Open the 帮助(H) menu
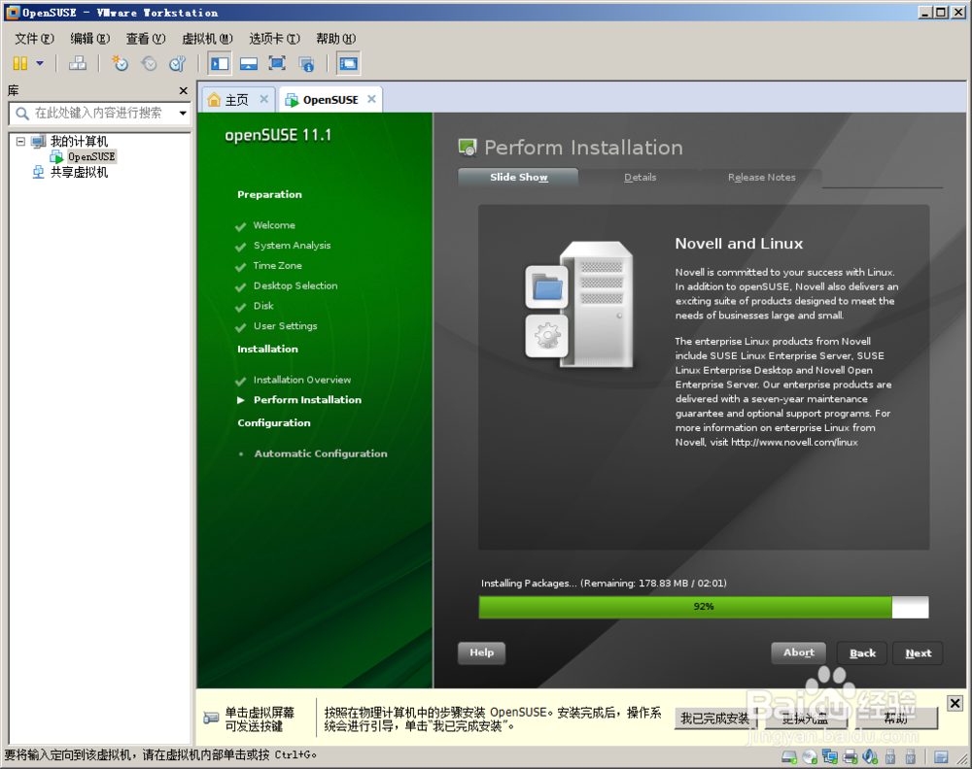The height and width of the screenshot is (769, 972). tap(335, 39)
